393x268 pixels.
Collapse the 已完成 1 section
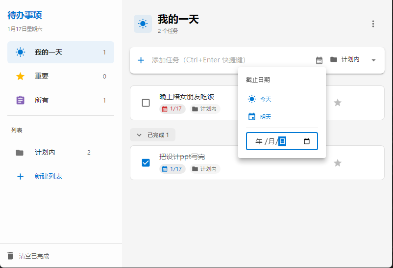152,135
